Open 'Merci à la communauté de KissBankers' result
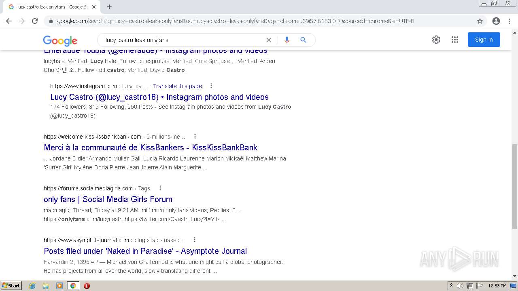Image resolution: width=518 pixels, height=291 pixels. pyautogui.click(x=151, y=148)
